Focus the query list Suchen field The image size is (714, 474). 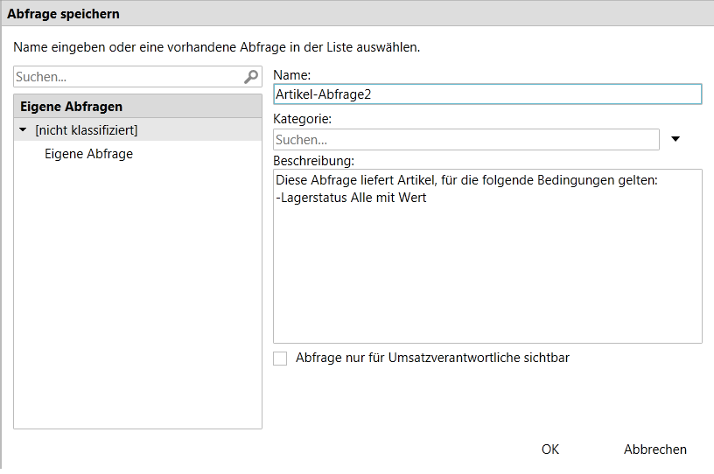coord(129,77)
